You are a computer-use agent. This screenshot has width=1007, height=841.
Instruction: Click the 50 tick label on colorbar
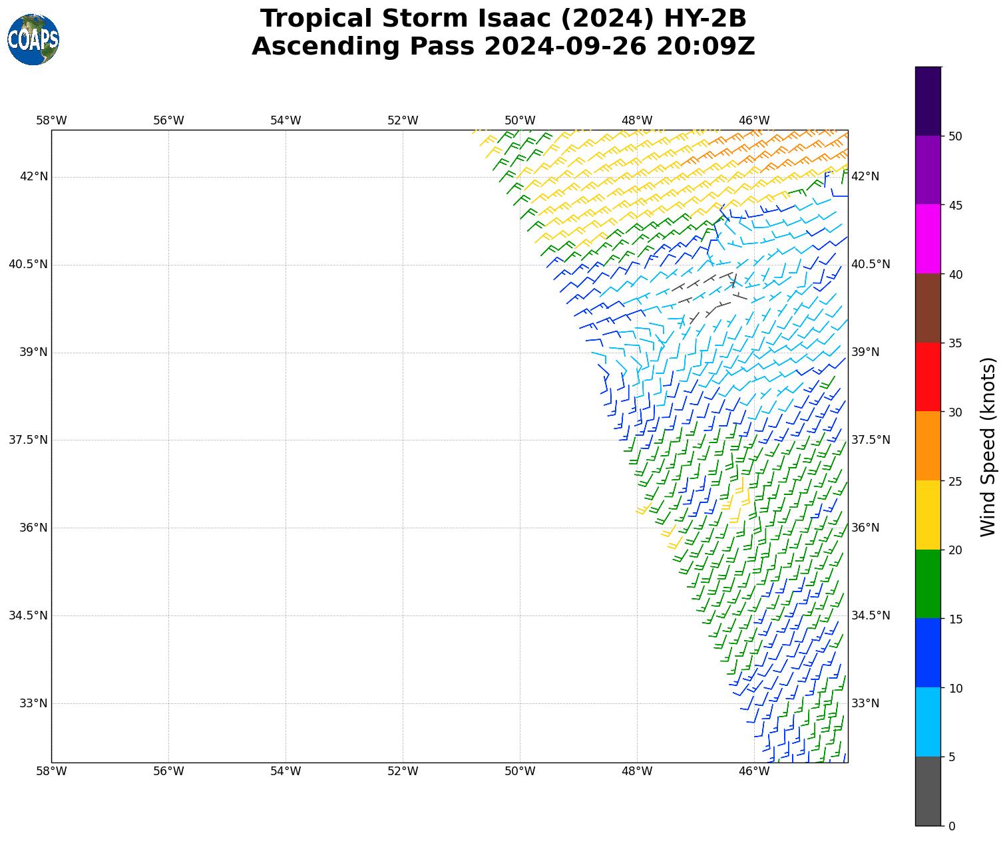click(x=955, y=136)
